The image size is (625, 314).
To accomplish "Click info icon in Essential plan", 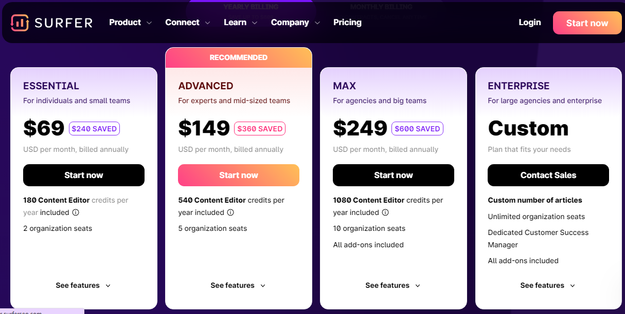I will click(76, 212).
